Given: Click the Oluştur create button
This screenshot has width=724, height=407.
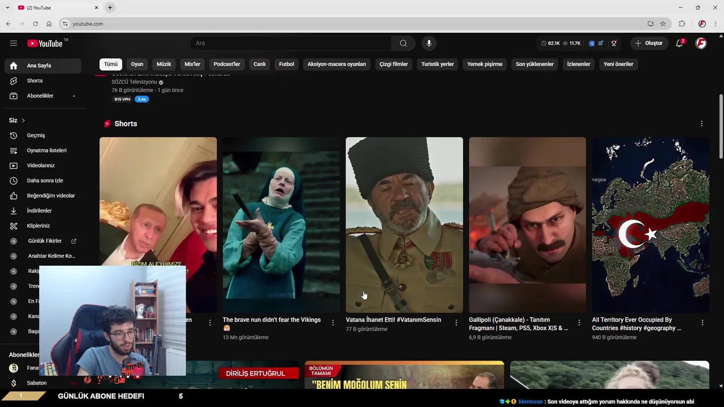Looking at the screenshot, I should point(649,44).
